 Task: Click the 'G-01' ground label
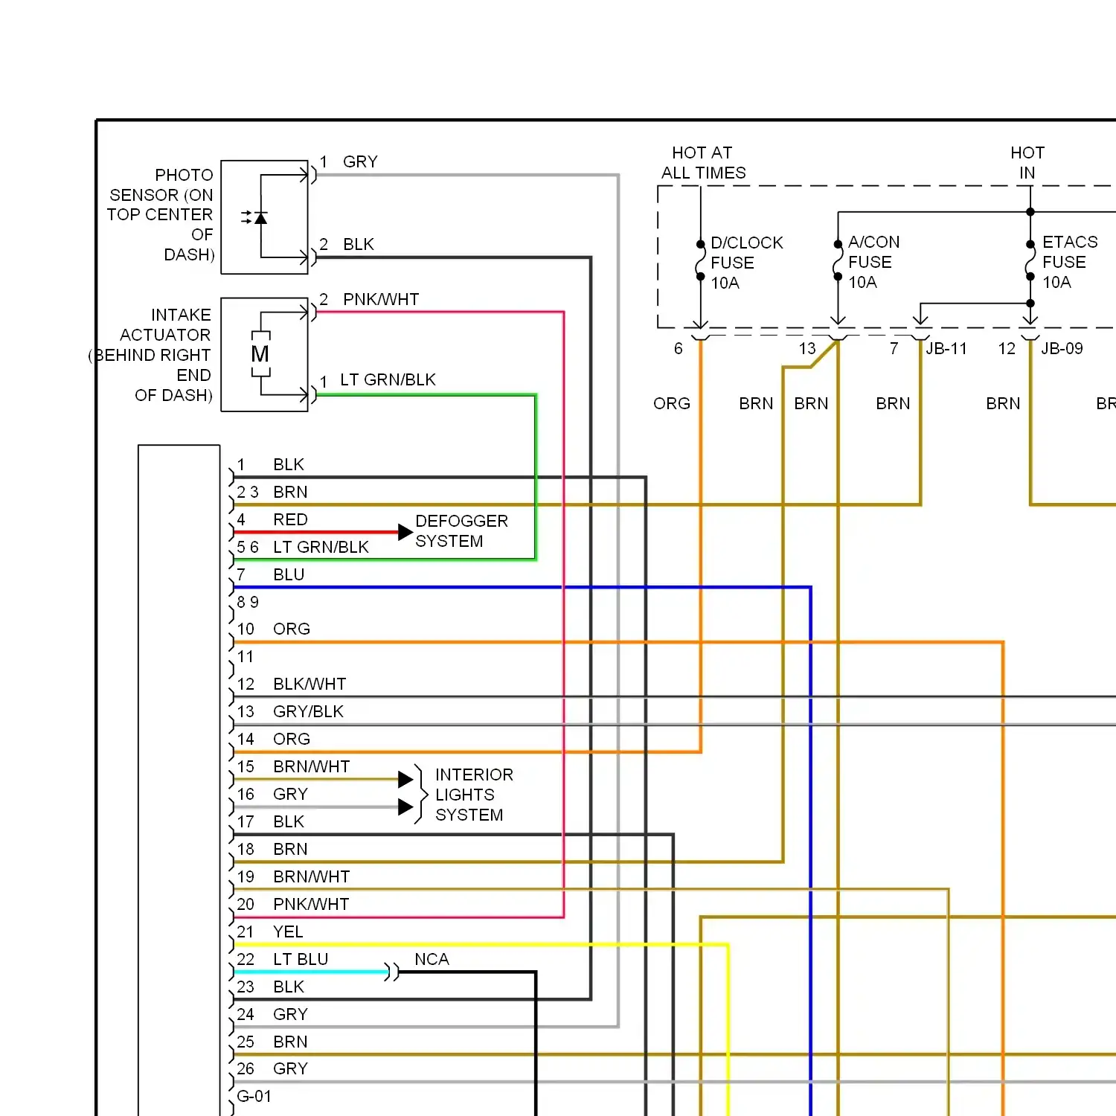coord(254,1096)
